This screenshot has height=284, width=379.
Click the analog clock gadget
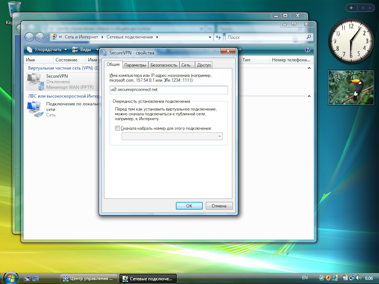point(351,41)
